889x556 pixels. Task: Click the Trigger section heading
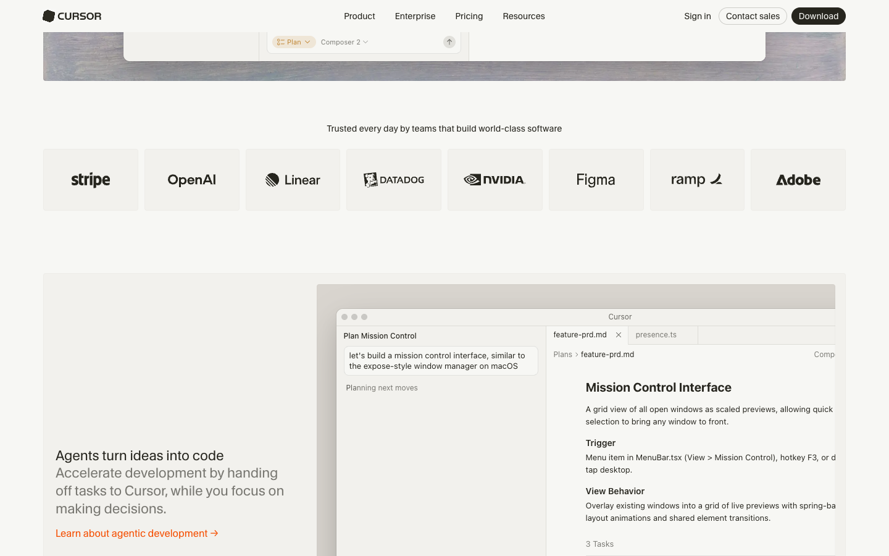pos(601,443)
